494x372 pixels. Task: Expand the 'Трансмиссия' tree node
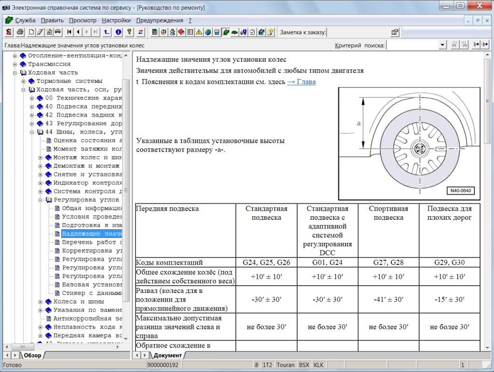point(15,64)
